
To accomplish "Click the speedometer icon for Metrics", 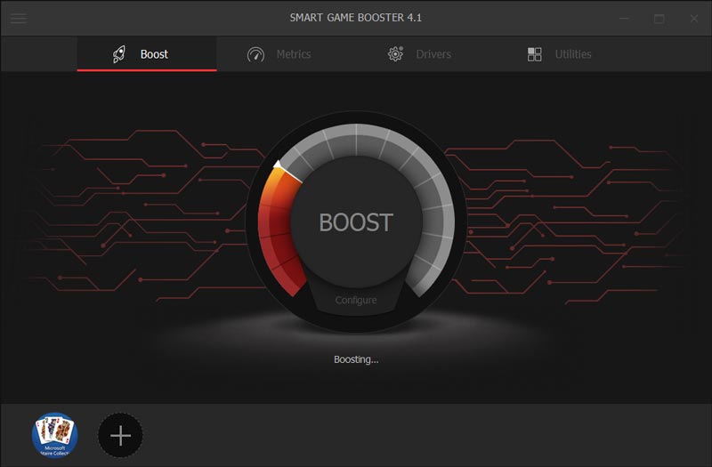I will 255,54.
